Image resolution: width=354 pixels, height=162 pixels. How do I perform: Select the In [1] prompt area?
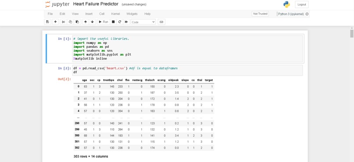[64, 39]
